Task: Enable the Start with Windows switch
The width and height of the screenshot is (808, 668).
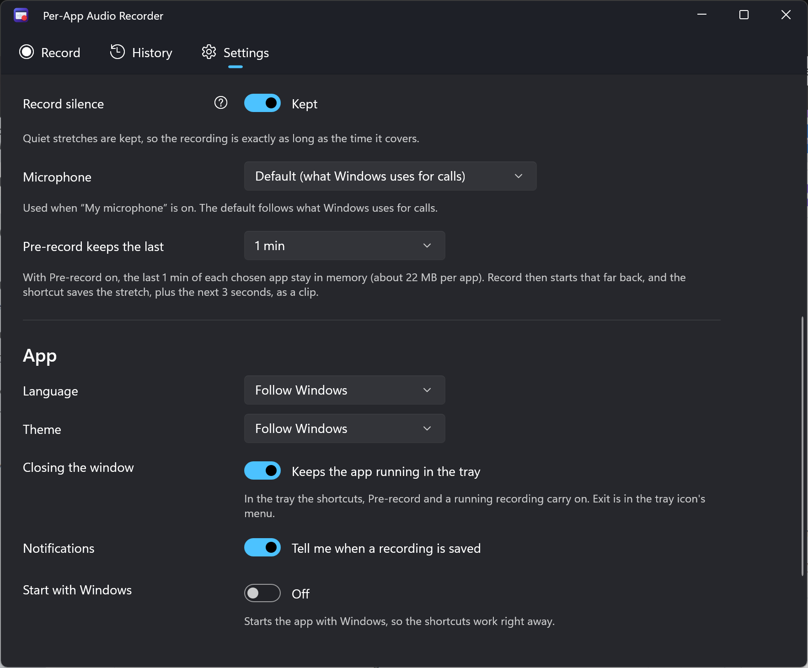Action: click(262, 593)
